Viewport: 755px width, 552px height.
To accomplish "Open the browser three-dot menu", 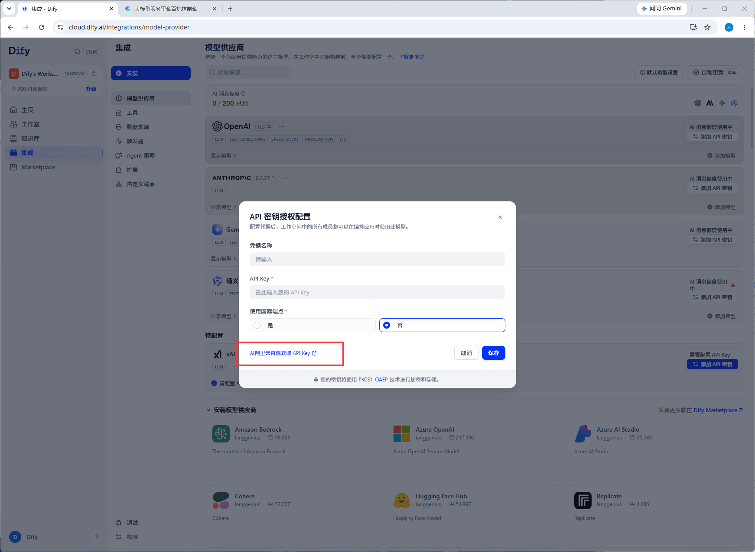I will [745, 27].
